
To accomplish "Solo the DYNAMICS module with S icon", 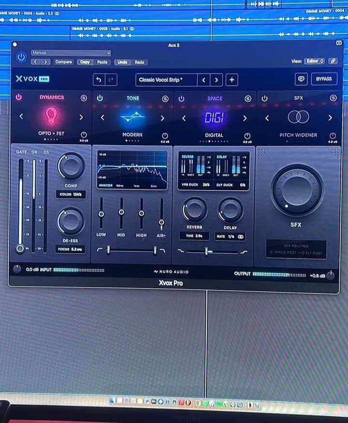I will 84,98.
